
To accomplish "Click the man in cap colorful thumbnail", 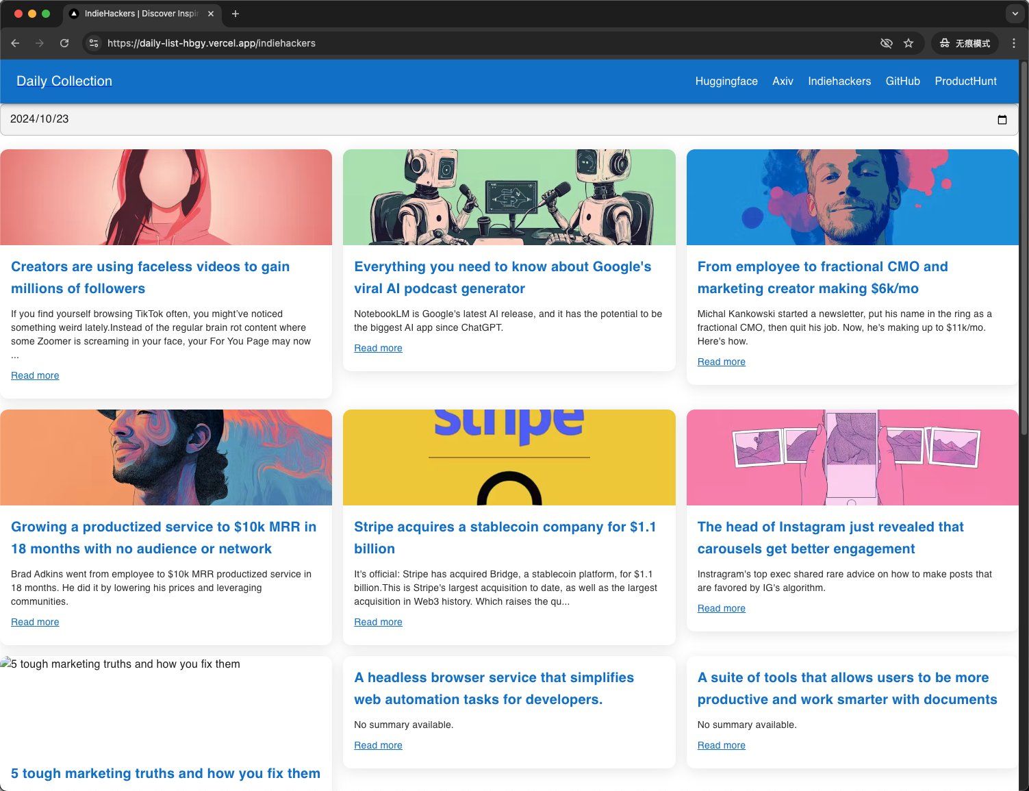I will 166,457.
